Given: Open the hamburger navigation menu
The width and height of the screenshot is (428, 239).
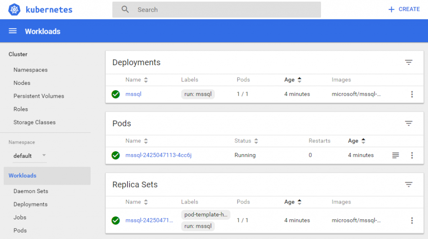Looking at the screenshot, I should click(13, 31).
